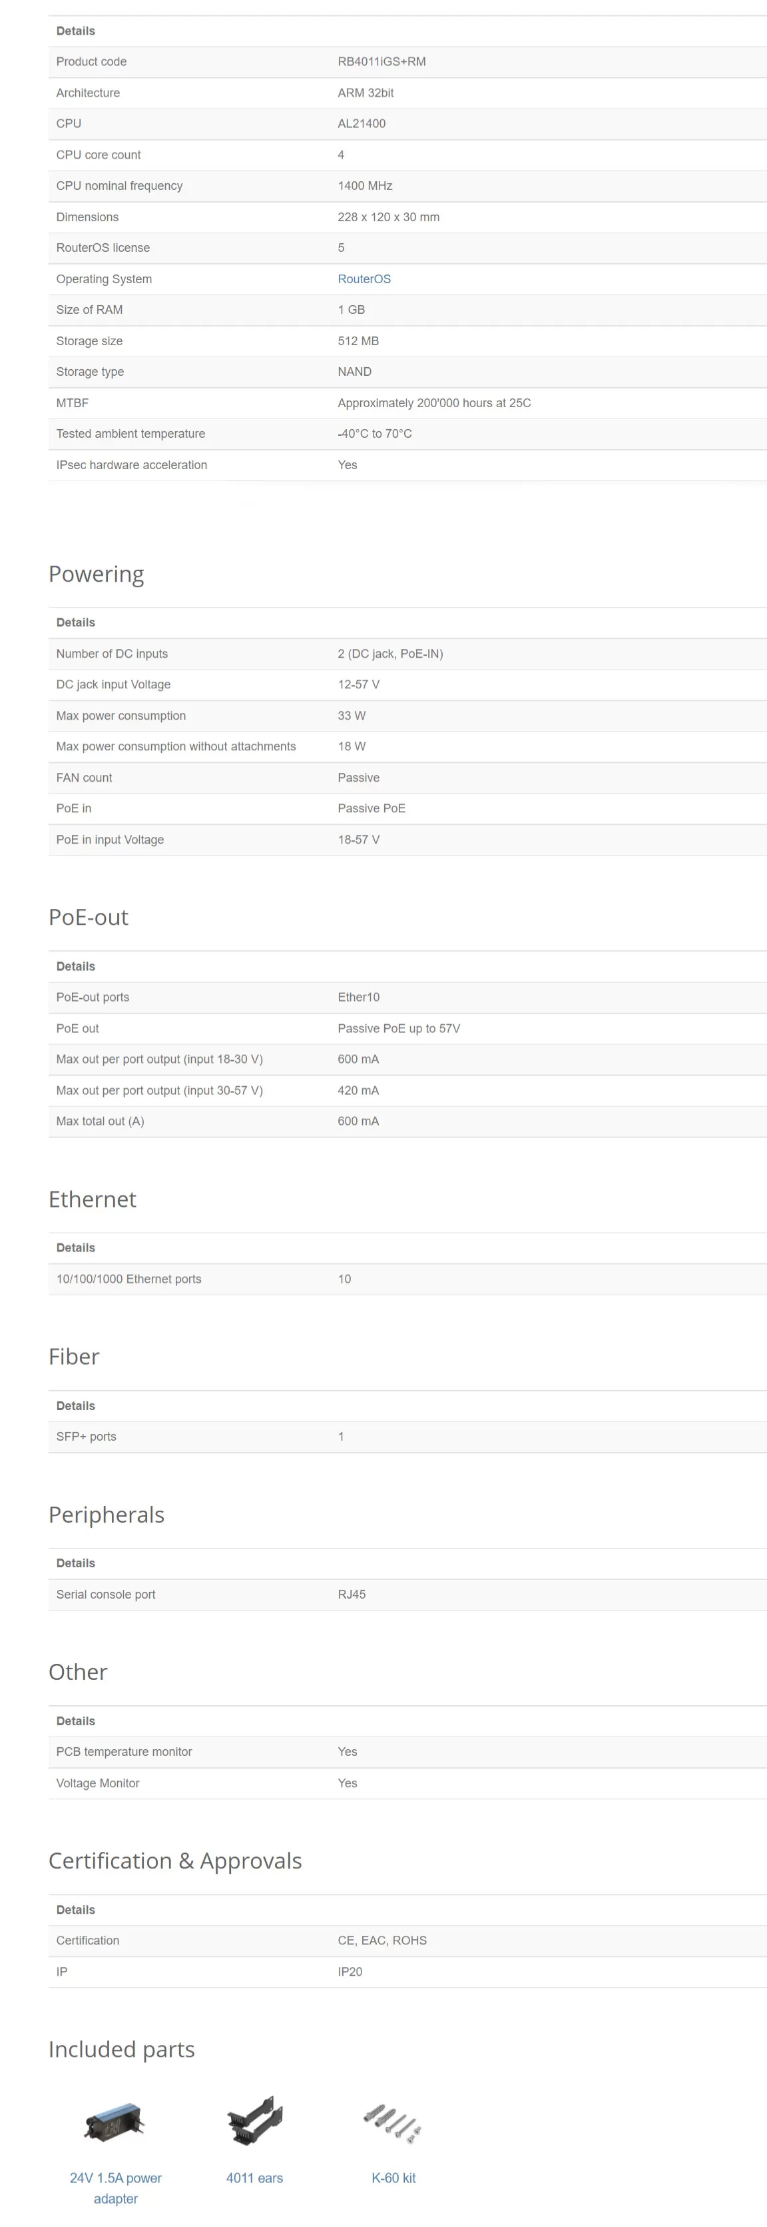This screenshot has height=2227, width=767.
Task: Open the 24V 1.5A power adapter link
Action: 116,2187
